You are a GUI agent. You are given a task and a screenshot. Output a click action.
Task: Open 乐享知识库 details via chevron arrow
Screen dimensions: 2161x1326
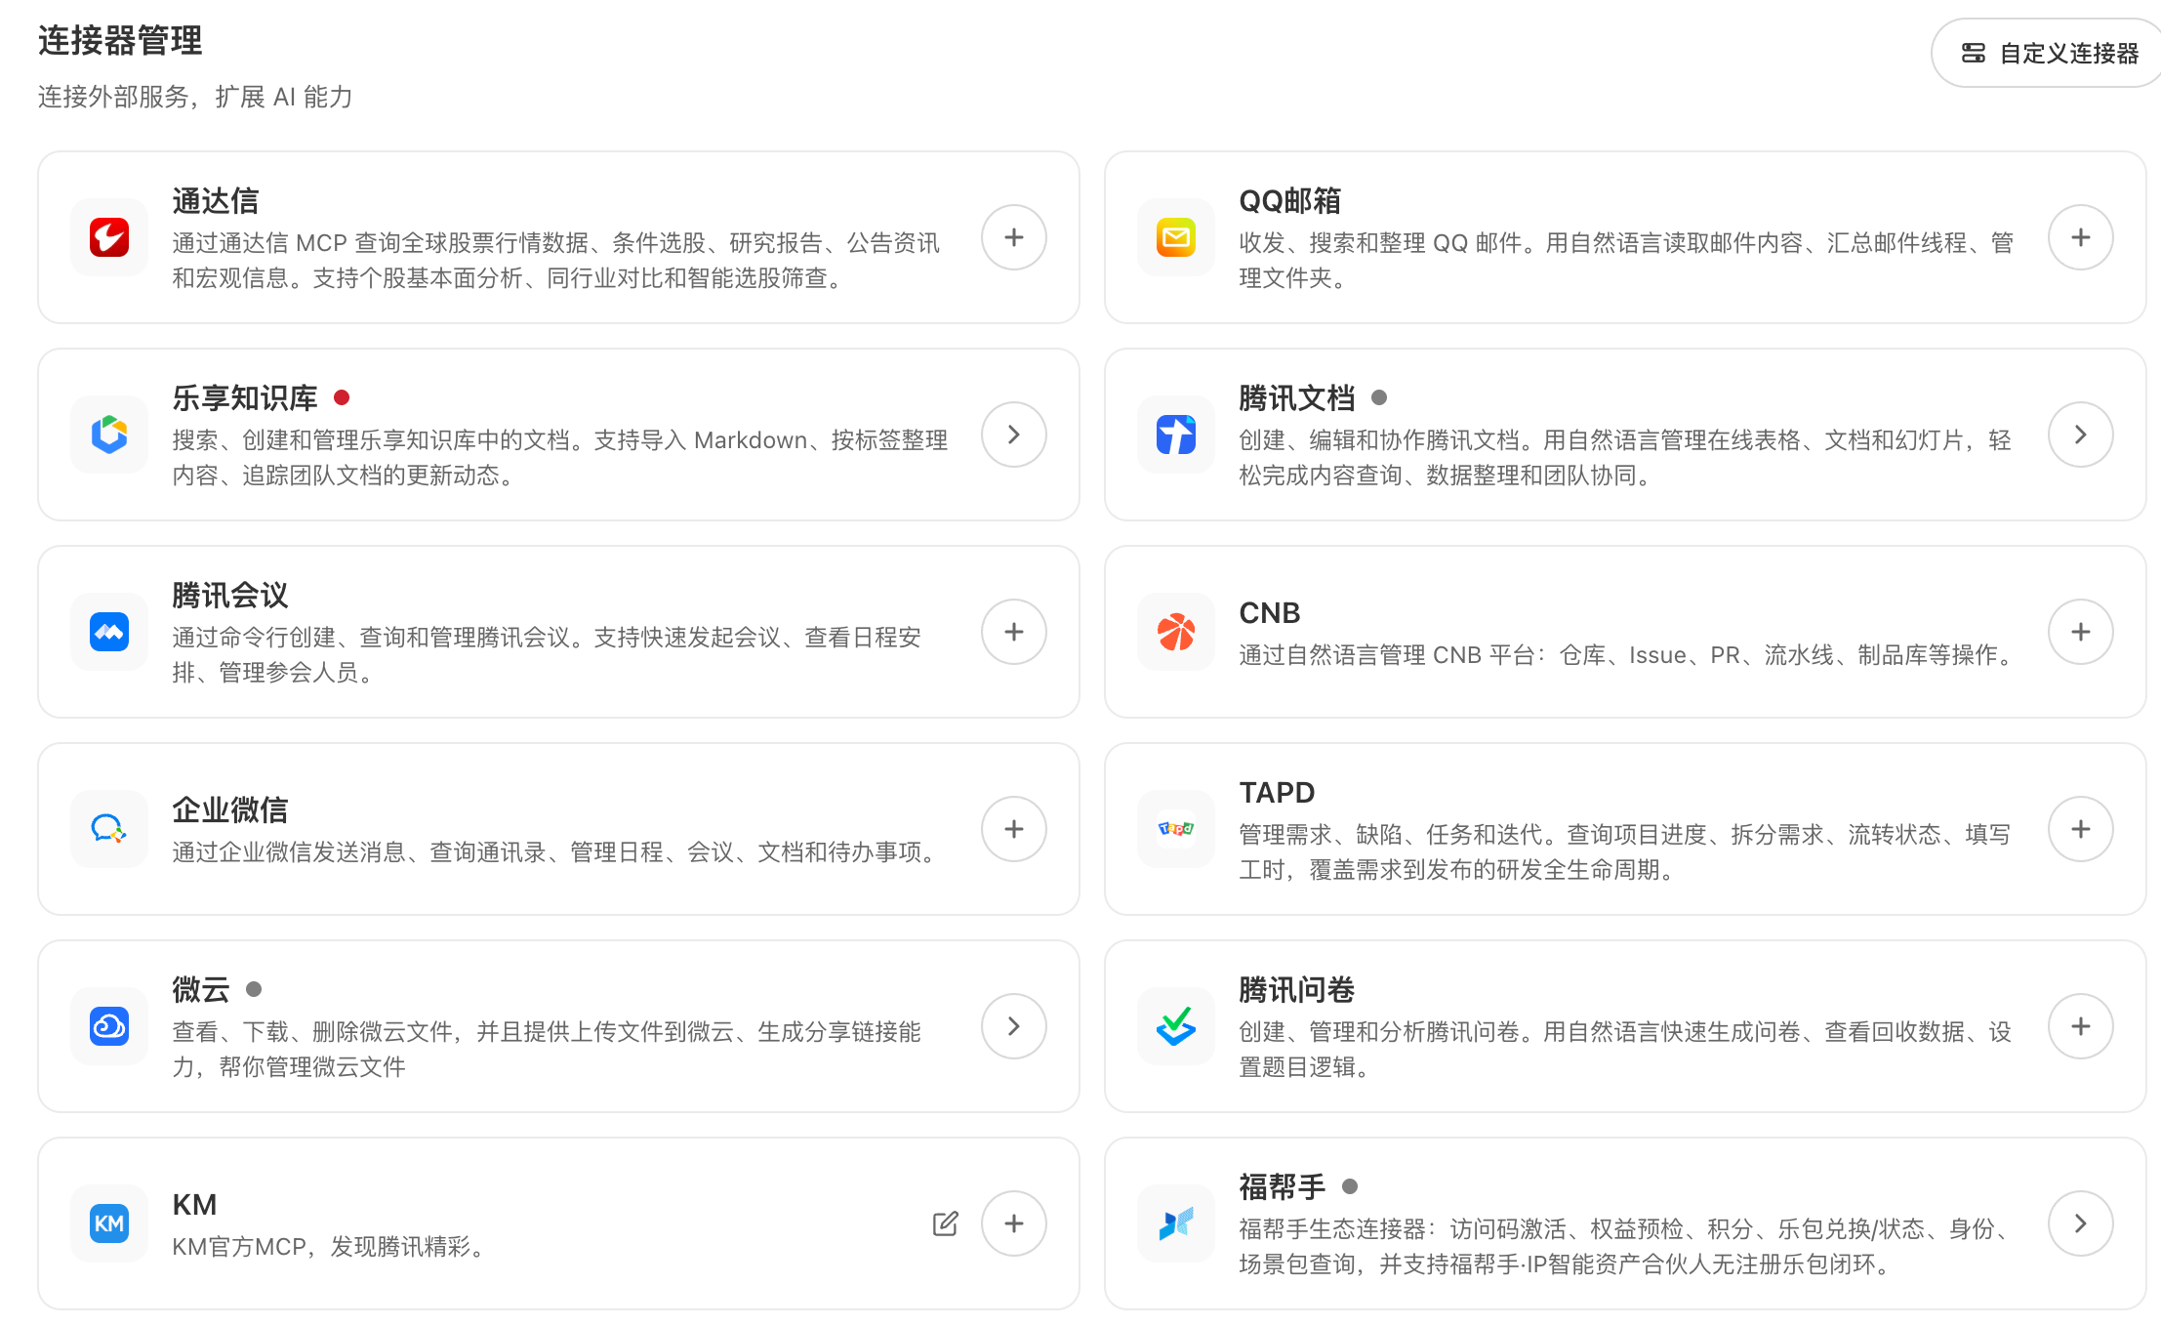(1014, 435)
